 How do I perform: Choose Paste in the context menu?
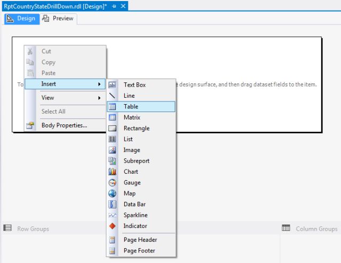pos(65,73)
